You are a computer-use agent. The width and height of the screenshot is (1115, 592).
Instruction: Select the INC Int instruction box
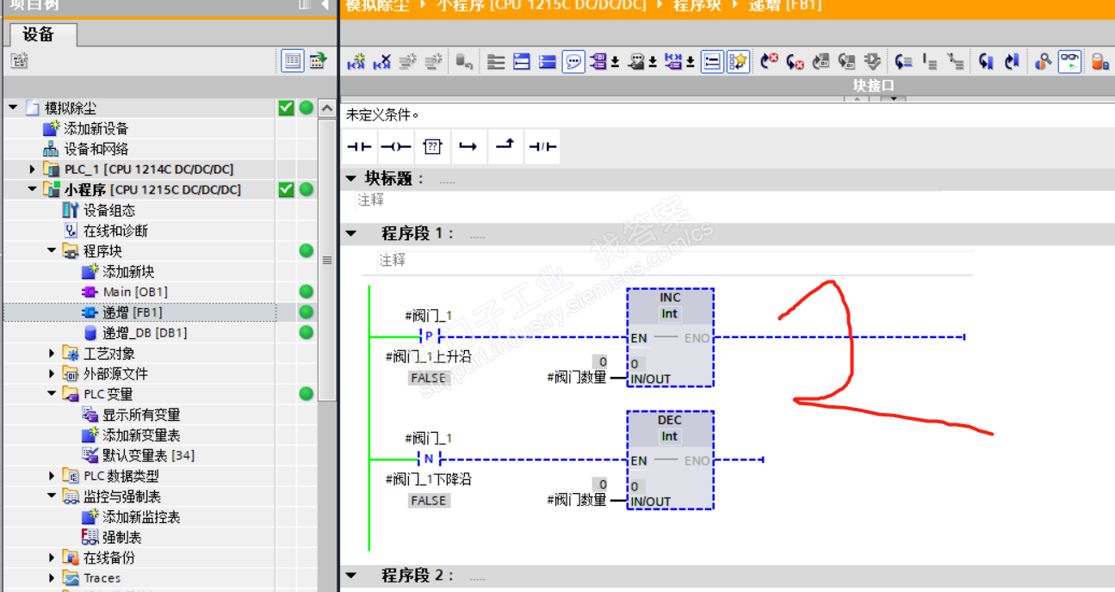[671, 338]
